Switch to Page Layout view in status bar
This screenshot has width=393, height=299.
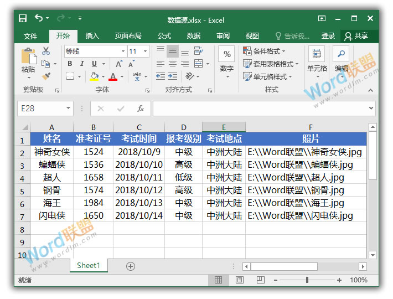(240, 280)
